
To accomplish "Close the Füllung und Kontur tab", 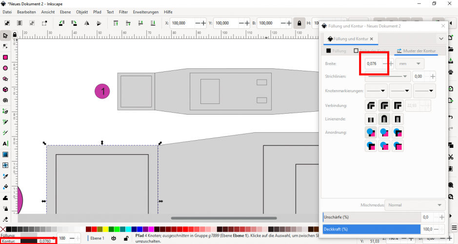I will (372, 39).
